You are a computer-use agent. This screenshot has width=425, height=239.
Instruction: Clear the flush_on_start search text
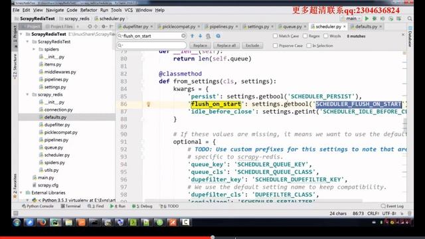click(183, 36)
